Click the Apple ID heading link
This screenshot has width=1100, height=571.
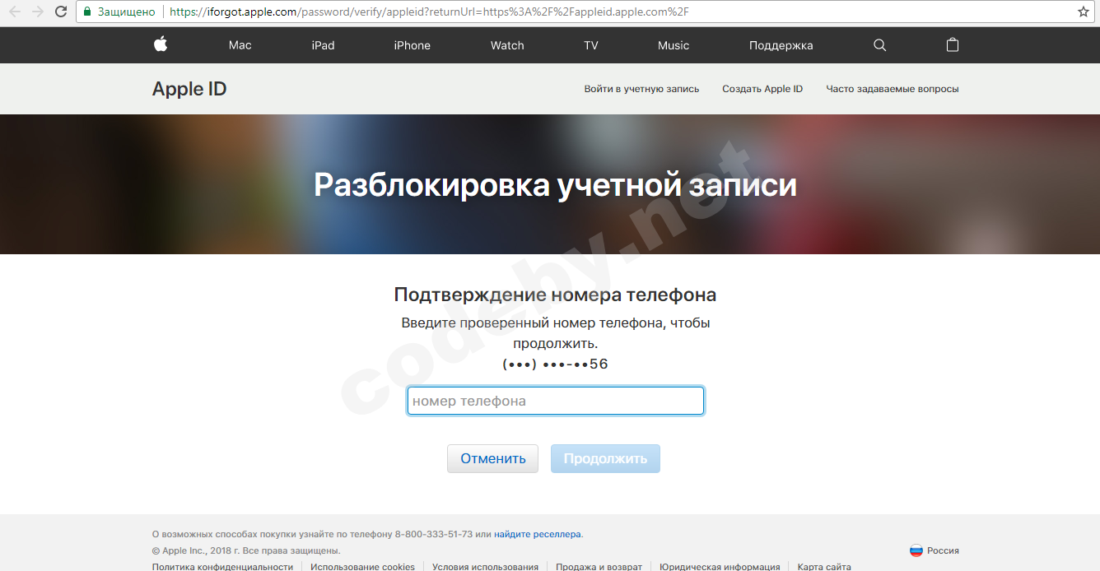(189, 89)
